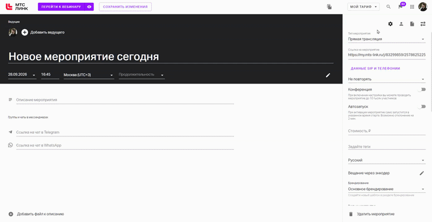The height and width of the screenshot is (222, 432).
Task: Open Данные SIP и телефонии link
Action: 375,68
